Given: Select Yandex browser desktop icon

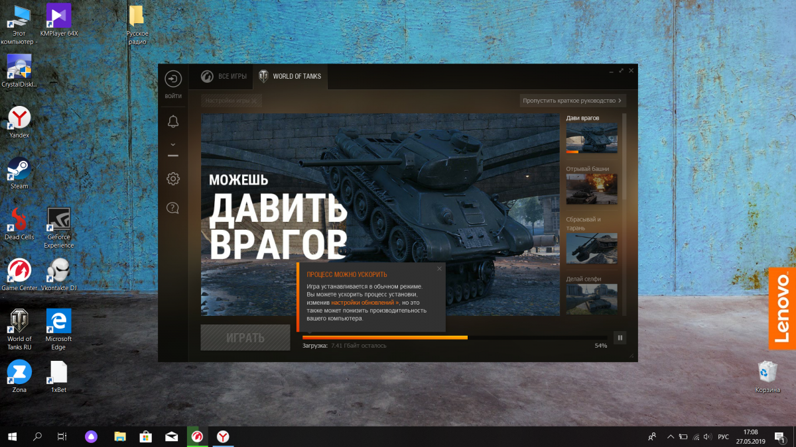Looking at the screenshot, I should tap(19, 123).
